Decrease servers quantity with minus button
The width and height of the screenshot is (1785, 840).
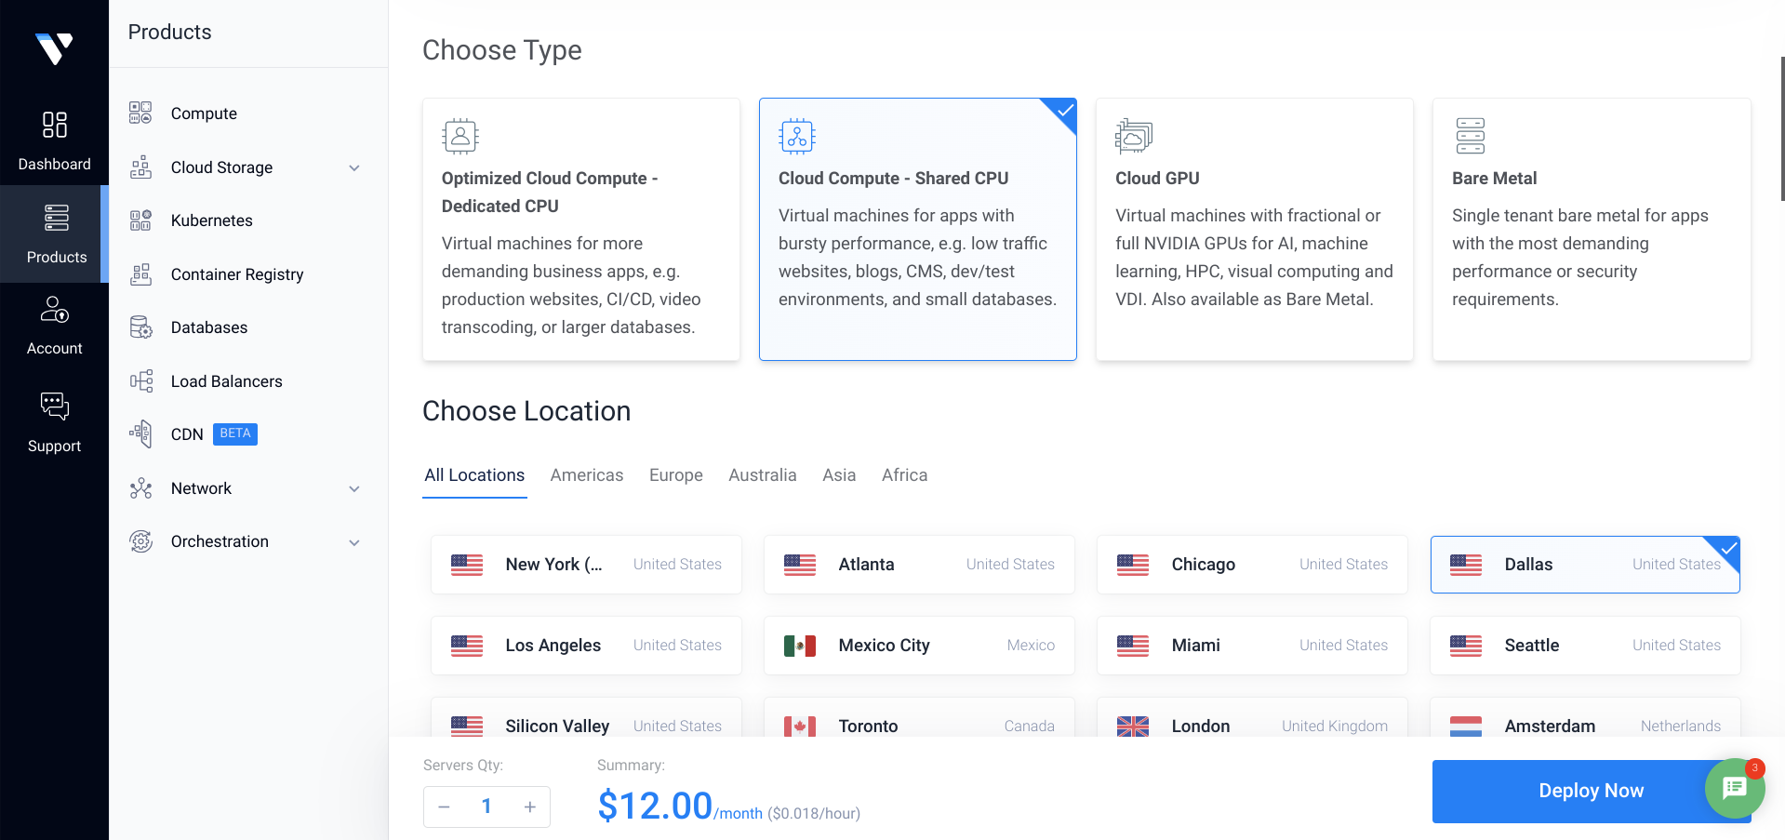click(x=445, y=807)
